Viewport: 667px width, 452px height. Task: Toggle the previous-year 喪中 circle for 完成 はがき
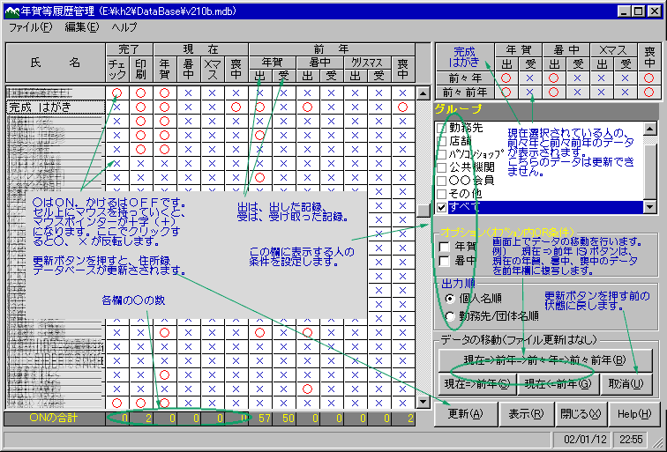click(403, 107)
